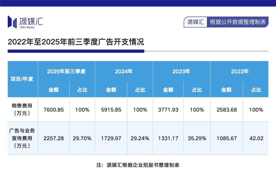Image resolution: width=276 pixels, height=177 pixels.
Task: Click the value 5915.85
Action: pyautogui.click(x=111, y=110)
